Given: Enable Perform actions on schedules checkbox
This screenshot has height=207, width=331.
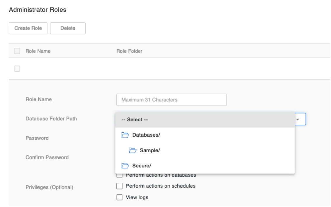Looking at the screenshot, I should 119,186.
